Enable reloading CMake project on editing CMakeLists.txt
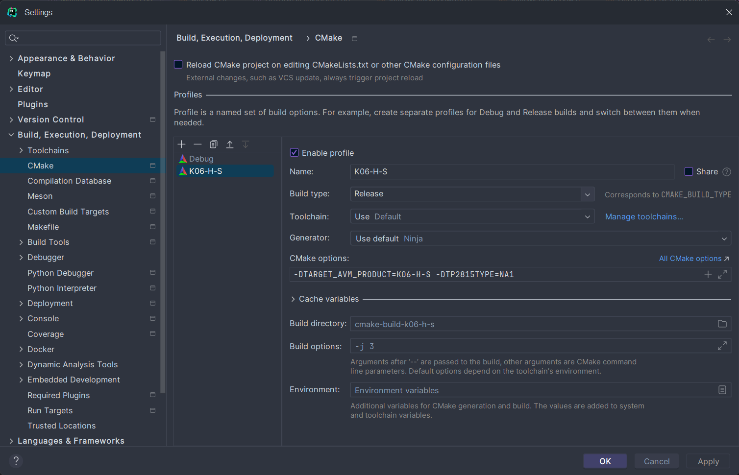The width and height of the screenshot is (739, 475). coord(178,64)
